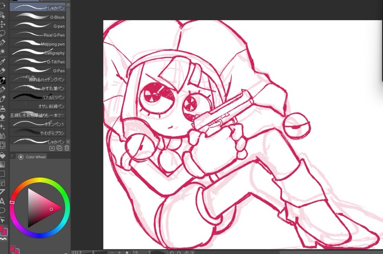Screen dimensions: 383x254
Task: Click the reset rotation icon
Action: click(x=186, y=252)
